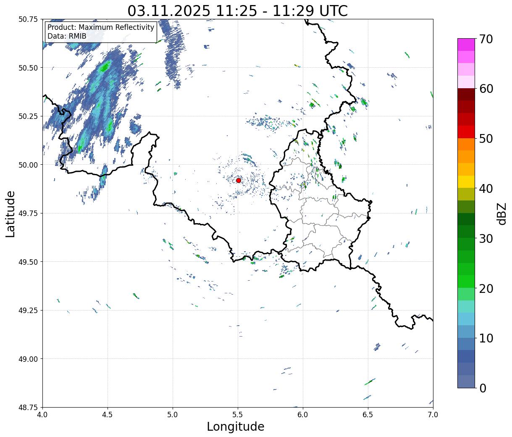Click the colorbar tick label 50
The image size is (512, 437).
click(486, 138)
